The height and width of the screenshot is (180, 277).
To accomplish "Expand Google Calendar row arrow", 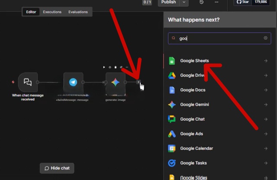I will click(266, 148).
